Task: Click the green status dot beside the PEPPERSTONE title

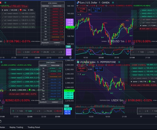Action: point(119,62)
